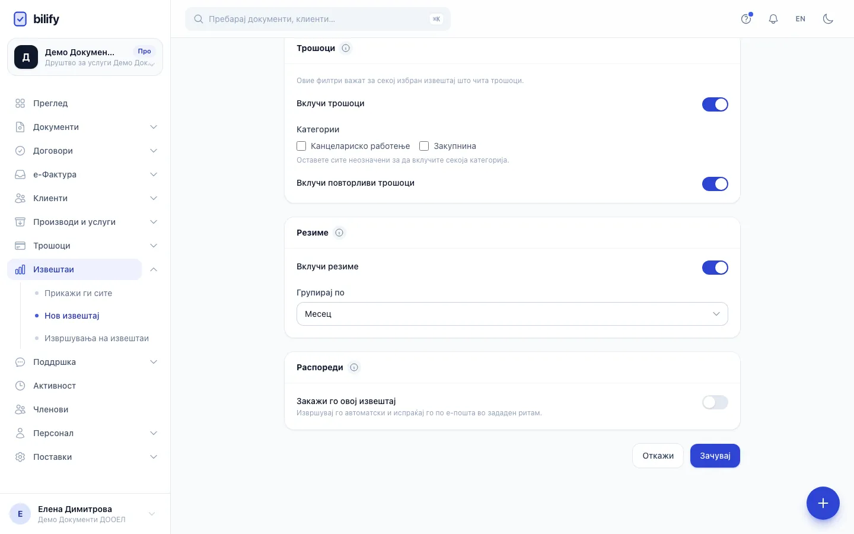This screenshot has height=534, width=854.
Task: Check the Закупнина category checkbox
Action: (424, 146)
